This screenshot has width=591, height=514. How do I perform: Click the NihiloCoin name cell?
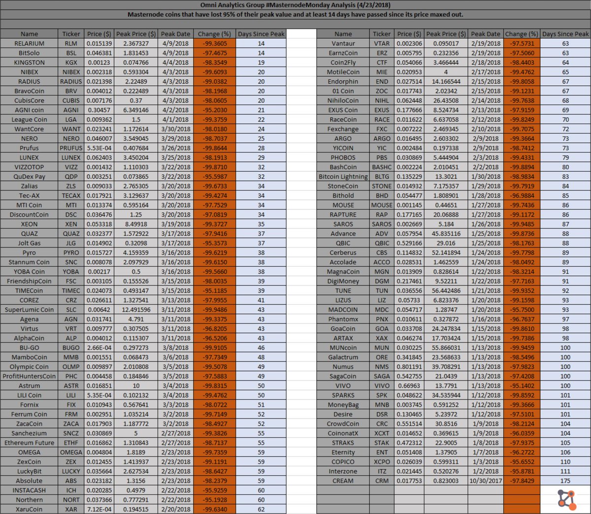[343, 100]
